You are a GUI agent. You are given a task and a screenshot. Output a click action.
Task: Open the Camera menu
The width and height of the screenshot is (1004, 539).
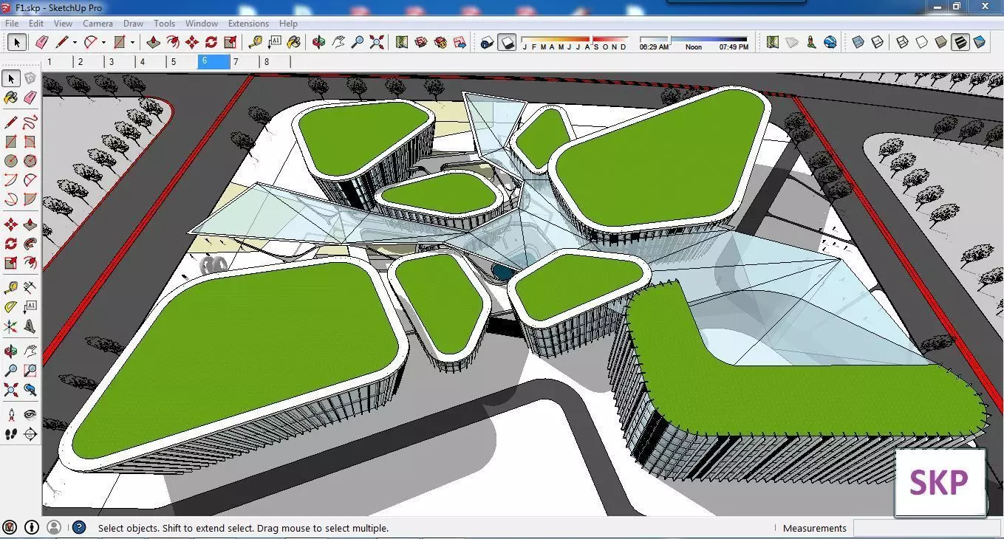coord(98,24)
